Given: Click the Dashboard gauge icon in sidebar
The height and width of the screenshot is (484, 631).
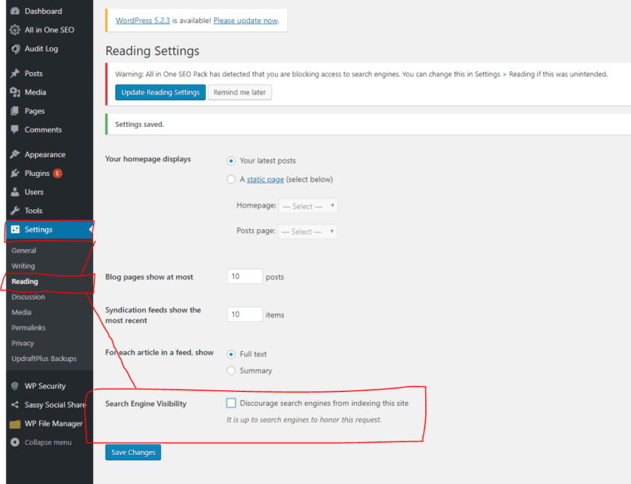Looking at the screenshot, I should click(x=15, y=12).
